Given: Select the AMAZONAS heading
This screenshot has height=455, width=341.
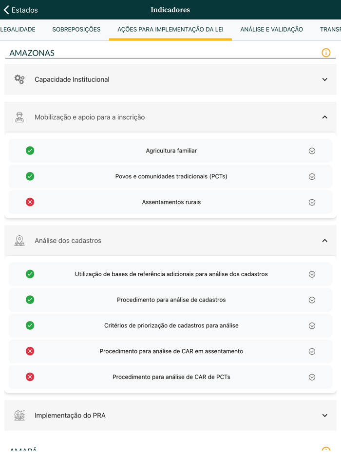Looking at the screenshot, I should [x=32, y=52].
